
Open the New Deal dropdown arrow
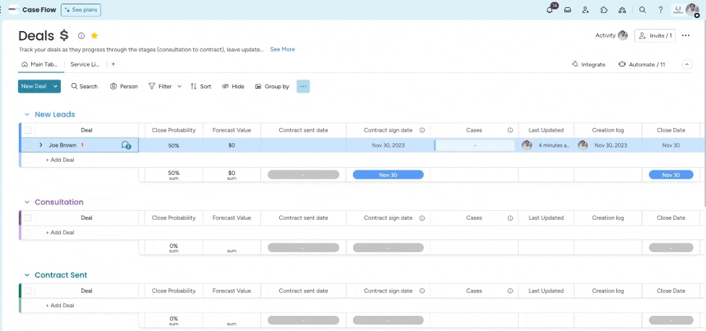(x=55, y=86)
